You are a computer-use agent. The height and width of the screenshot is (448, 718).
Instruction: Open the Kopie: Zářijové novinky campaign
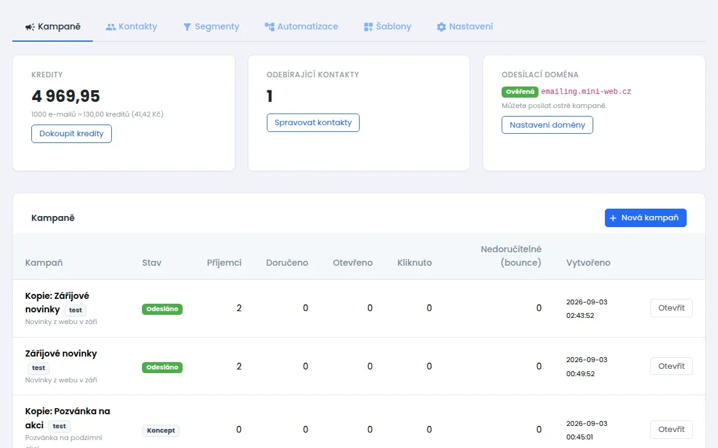click(671, 308)
